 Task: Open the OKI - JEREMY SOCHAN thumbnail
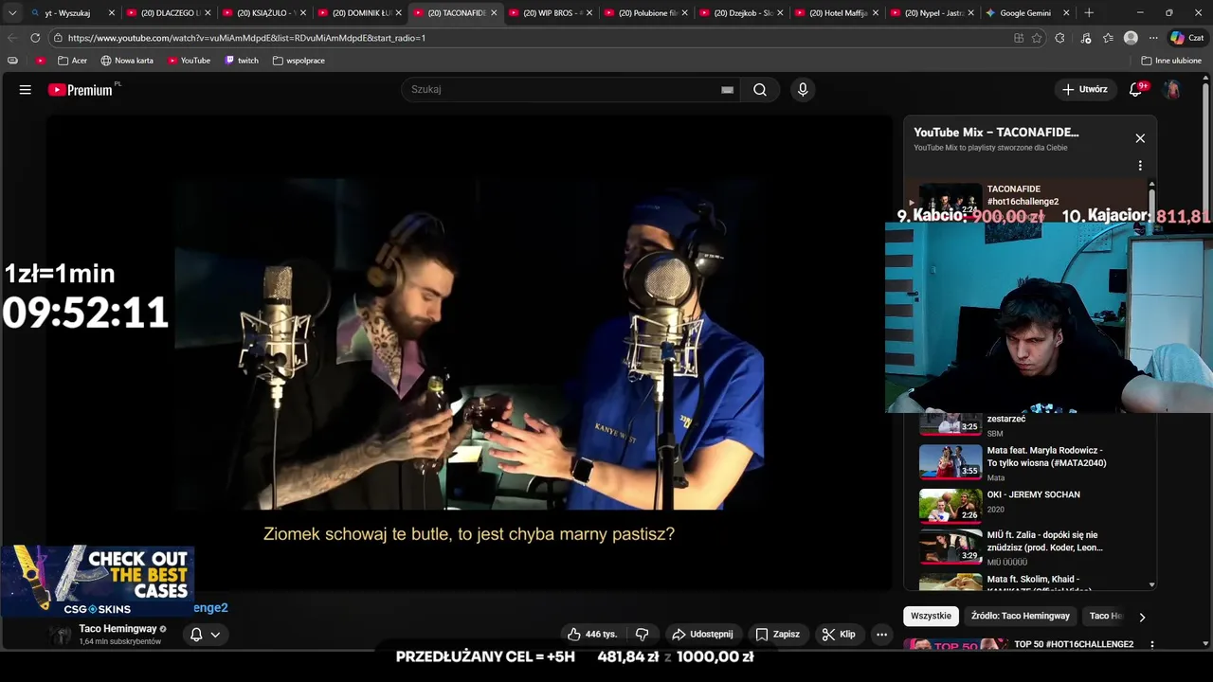[x=950, y=506]
